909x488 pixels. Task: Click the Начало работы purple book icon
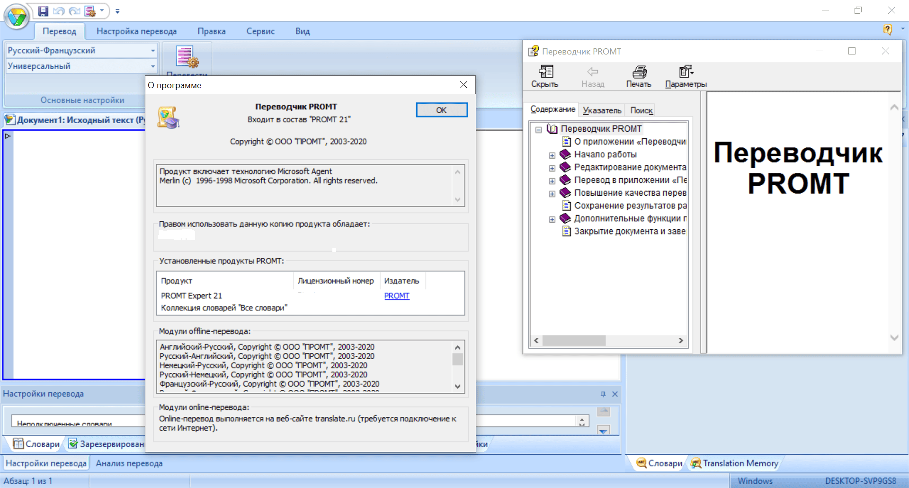565,154
